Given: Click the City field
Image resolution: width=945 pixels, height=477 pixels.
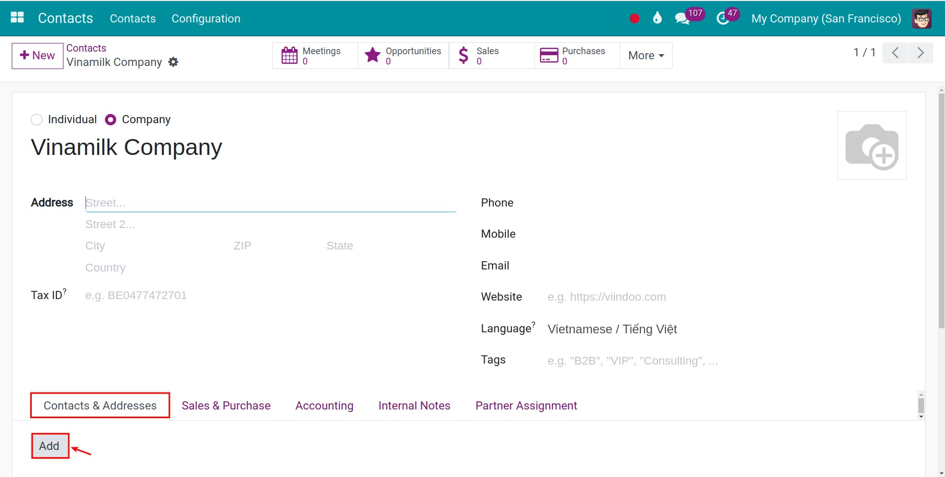Looking at the screenshot, I should pyautogui.click(x=156, y=246).
